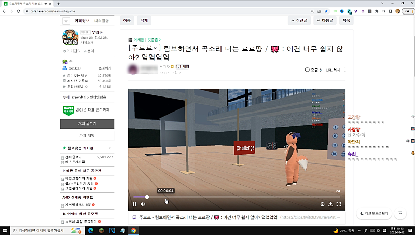The width and height of the screenshot is (415, 235).
Task: Open Minecraft block icon in taskbar
Action: click(x=101, y=231)
